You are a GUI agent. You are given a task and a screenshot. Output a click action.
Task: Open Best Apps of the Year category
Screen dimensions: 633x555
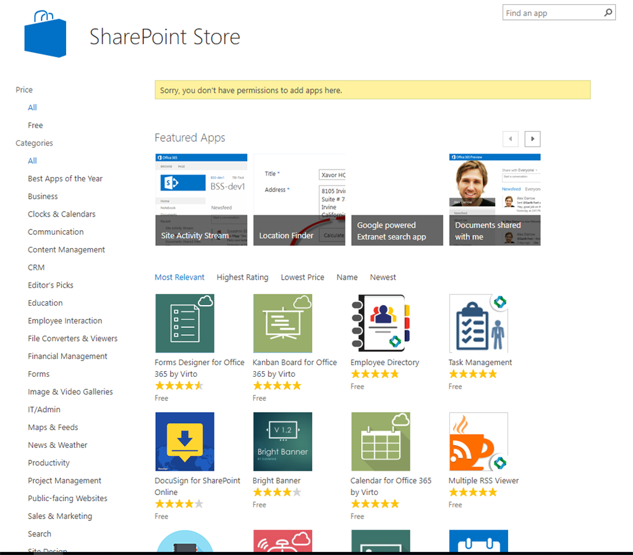[65, 179]
